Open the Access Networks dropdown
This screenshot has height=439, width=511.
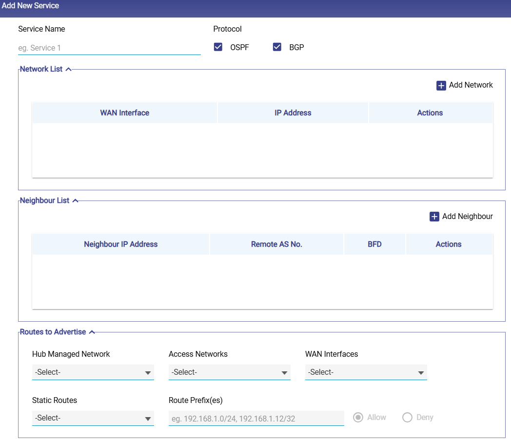click(x=229, y=372)
